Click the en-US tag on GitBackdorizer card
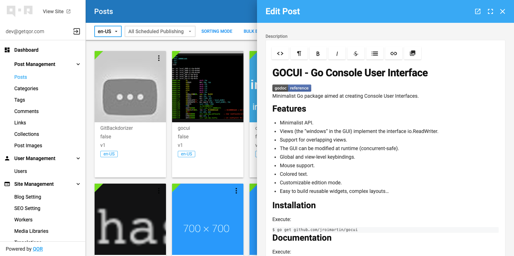 [109, 154]
